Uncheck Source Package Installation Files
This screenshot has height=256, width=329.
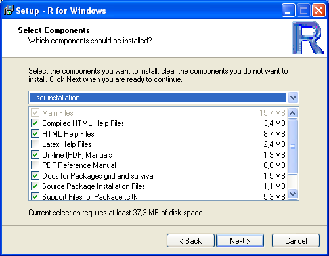(35, 186)
